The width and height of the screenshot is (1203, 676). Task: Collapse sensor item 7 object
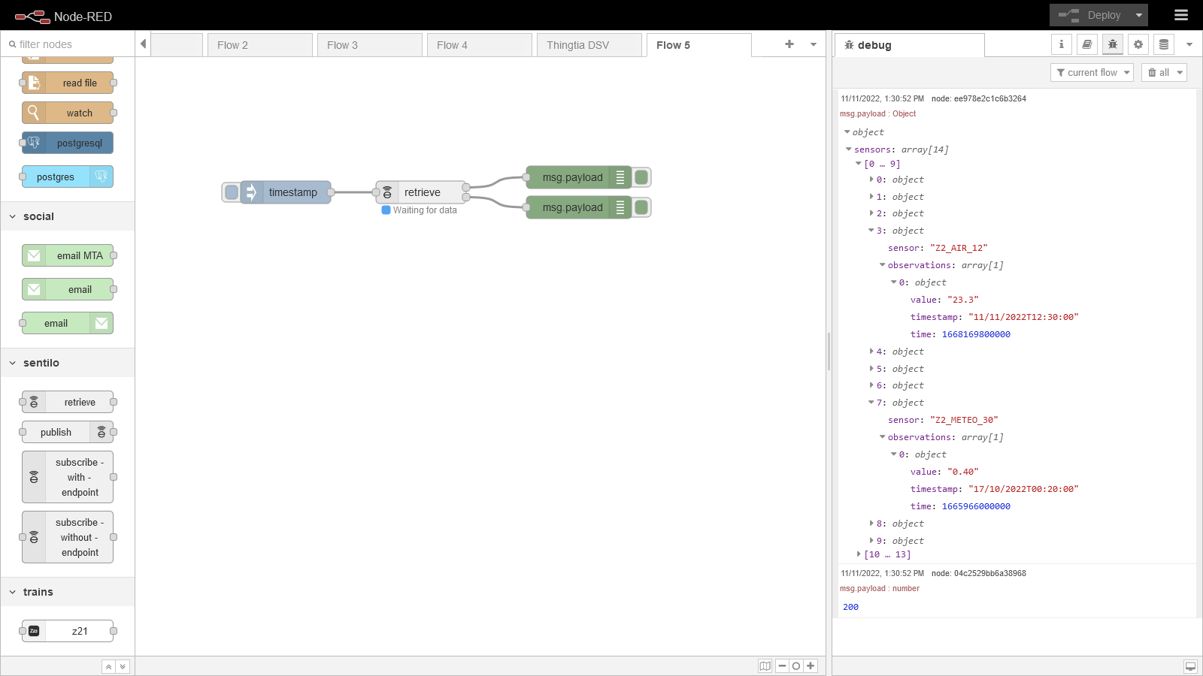coord(871,403)
